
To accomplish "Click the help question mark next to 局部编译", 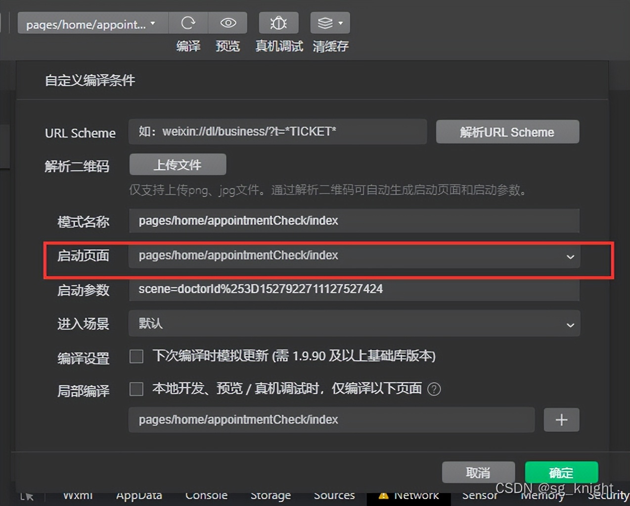I will tap(434, 389).
